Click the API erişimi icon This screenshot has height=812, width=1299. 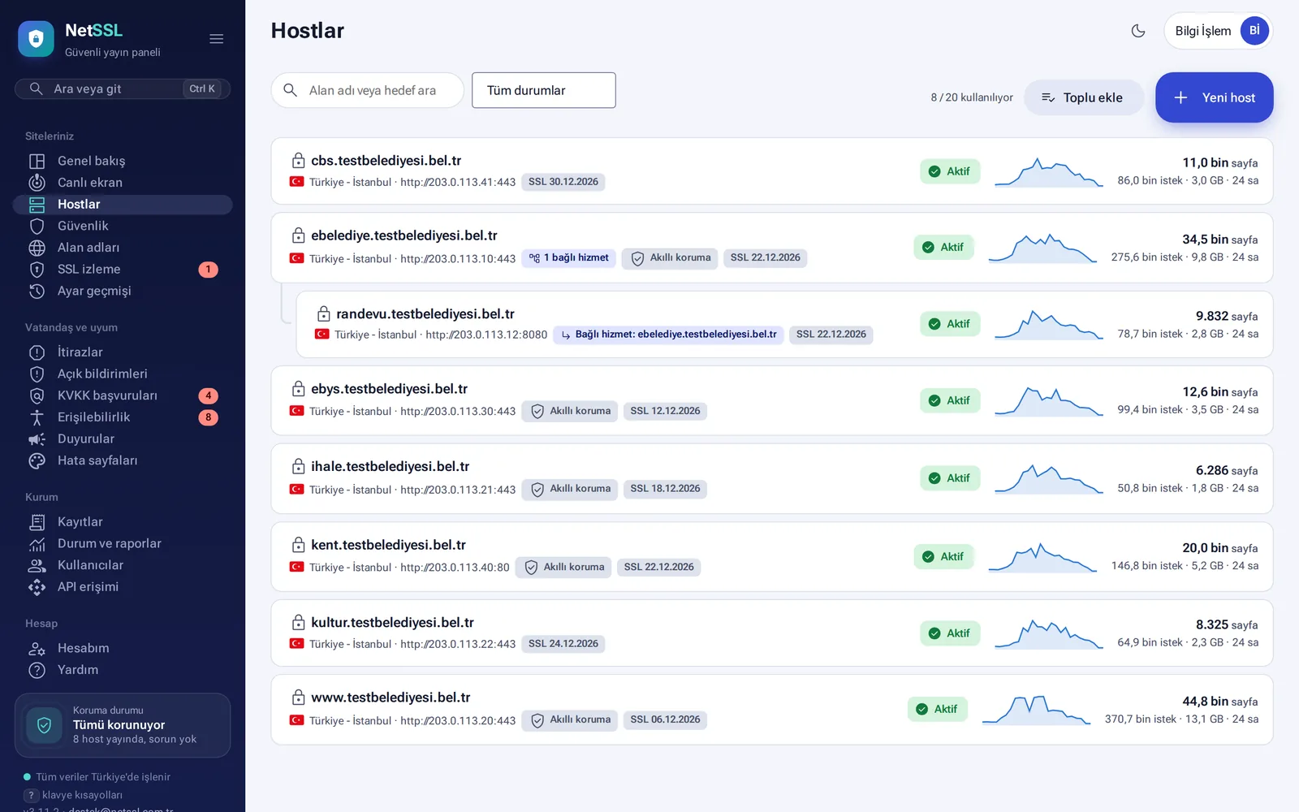pos(37,587)
